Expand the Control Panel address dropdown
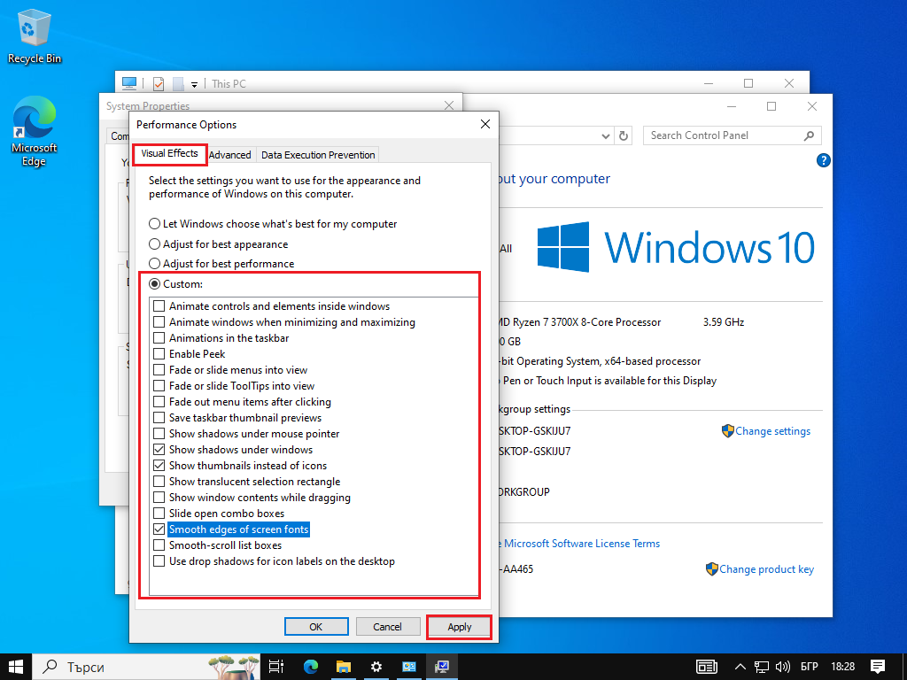 click(605, 135)
